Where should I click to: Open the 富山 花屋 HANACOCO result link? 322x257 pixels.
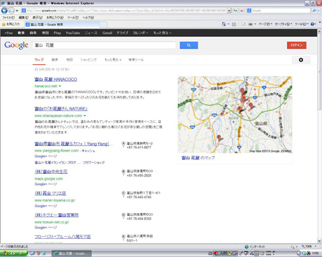[56, 79]
